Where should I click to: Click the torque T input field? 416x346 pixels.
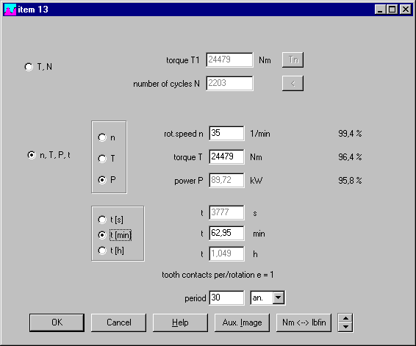click(226, 156)
